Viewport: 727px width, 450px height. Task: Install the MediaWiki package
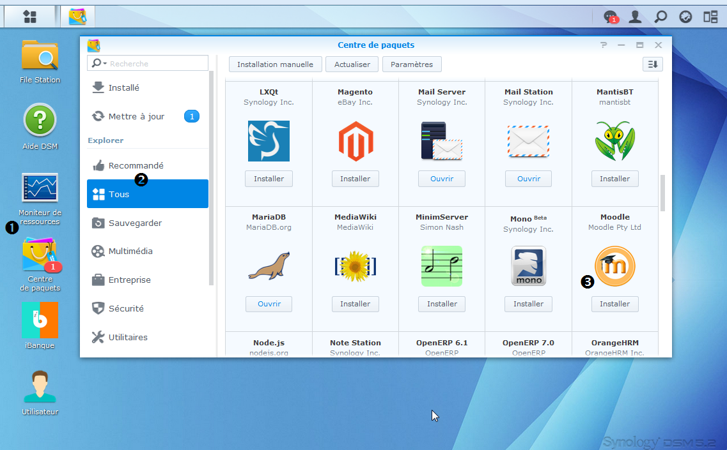(355, 304)
